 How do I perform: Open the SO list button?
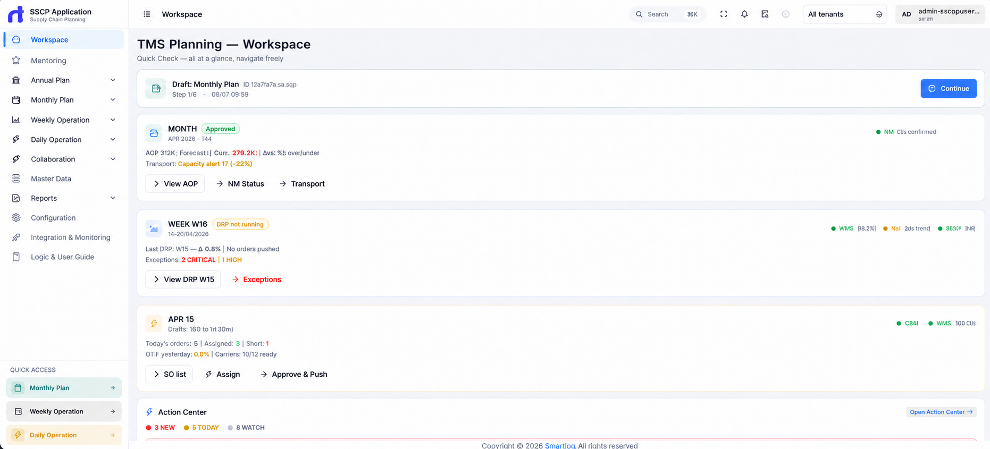[x=169, y=375]
